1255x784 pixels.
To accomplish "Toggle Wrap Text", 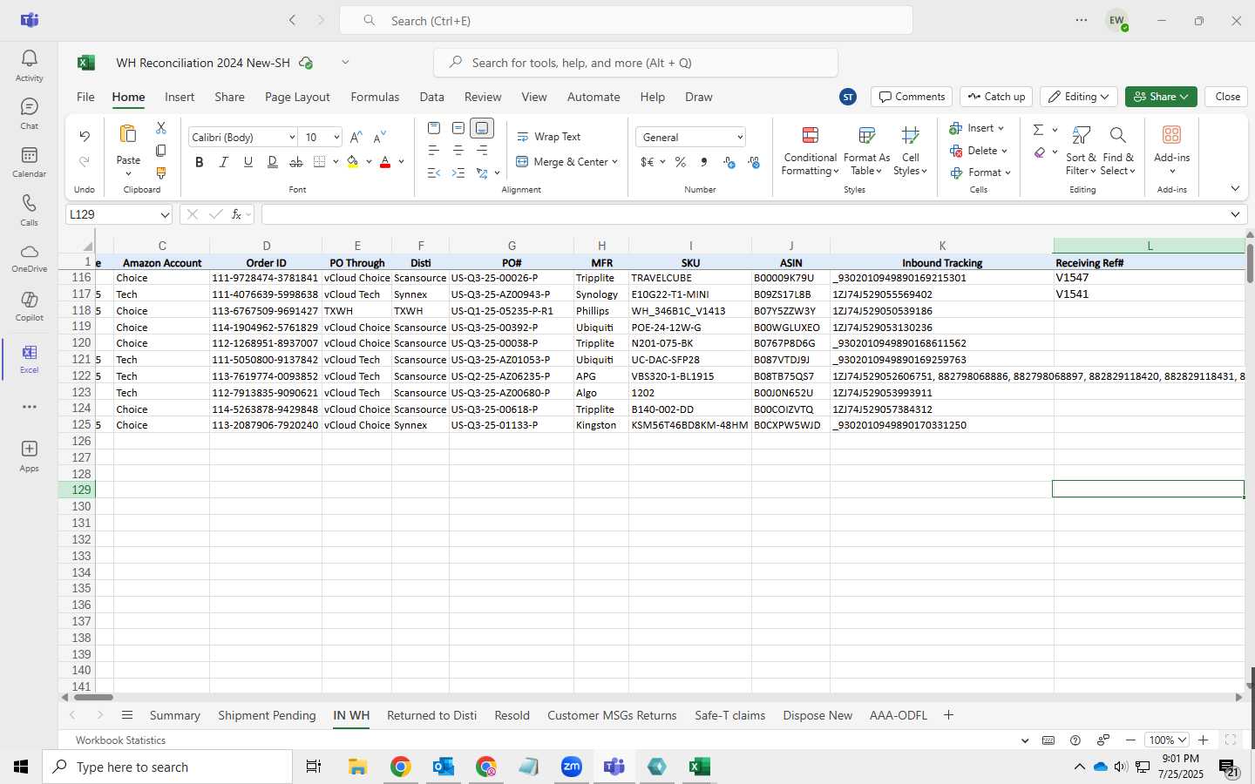I will (549, 137).
